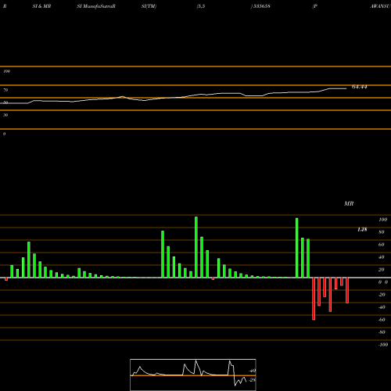Click the 70 label on RSI axis
The width and height of the screenshot is (391, 391).
(5, 90)
